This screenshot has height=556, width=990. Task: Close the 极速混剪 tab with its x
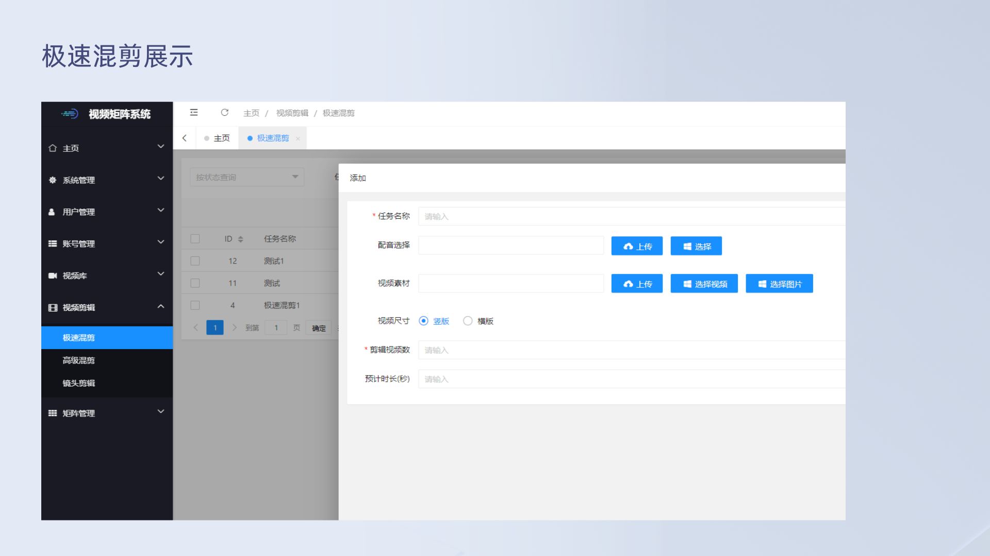298,138
